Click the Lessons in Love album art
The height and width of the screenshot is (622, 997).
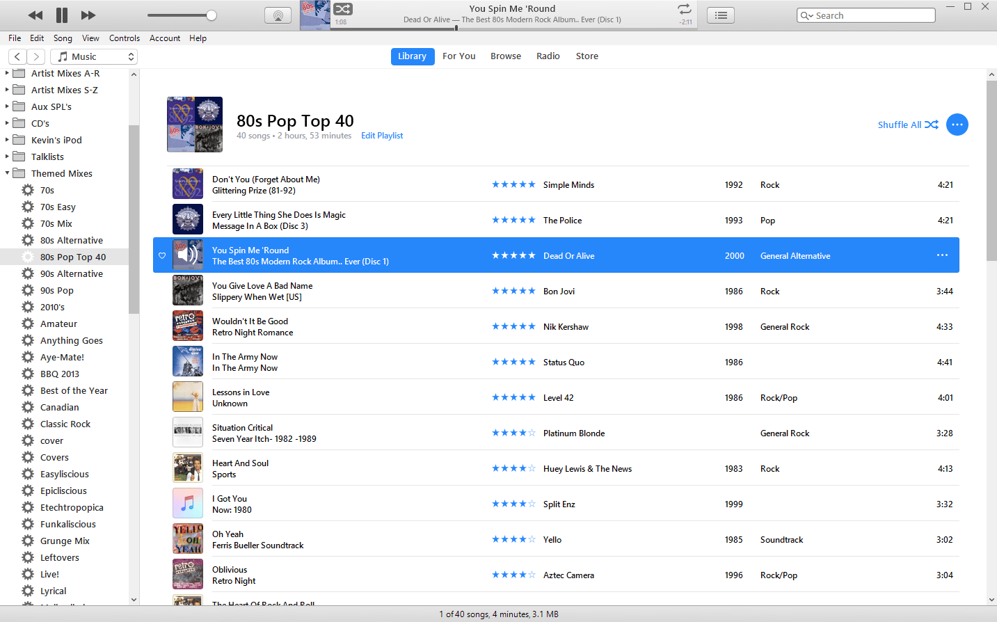[188, 397]
